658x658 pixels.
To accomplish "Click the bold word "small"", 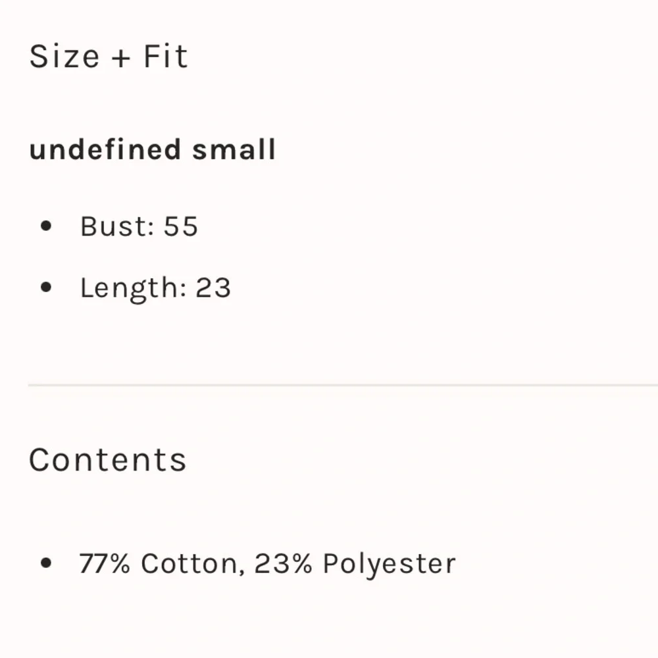I will (234, 149).
